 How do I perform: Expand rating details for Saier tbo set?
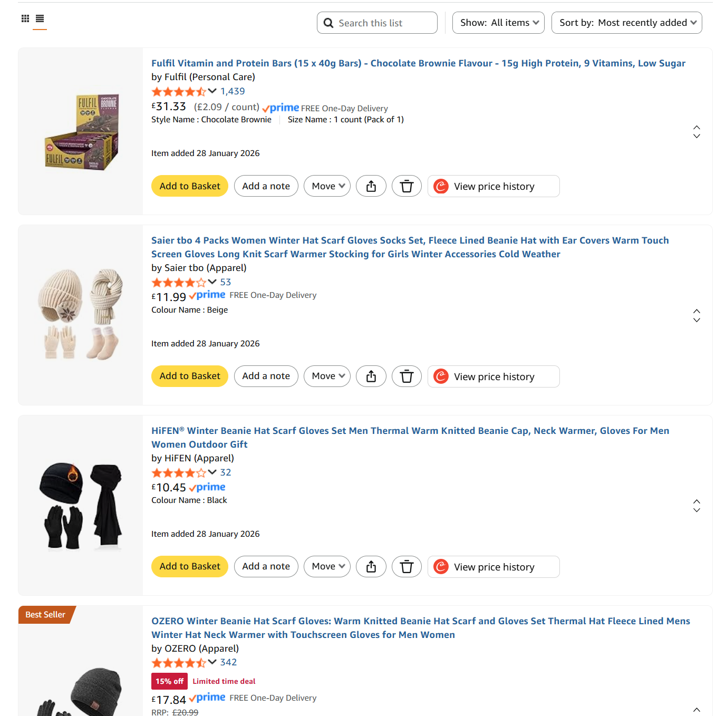click(212, 282)
